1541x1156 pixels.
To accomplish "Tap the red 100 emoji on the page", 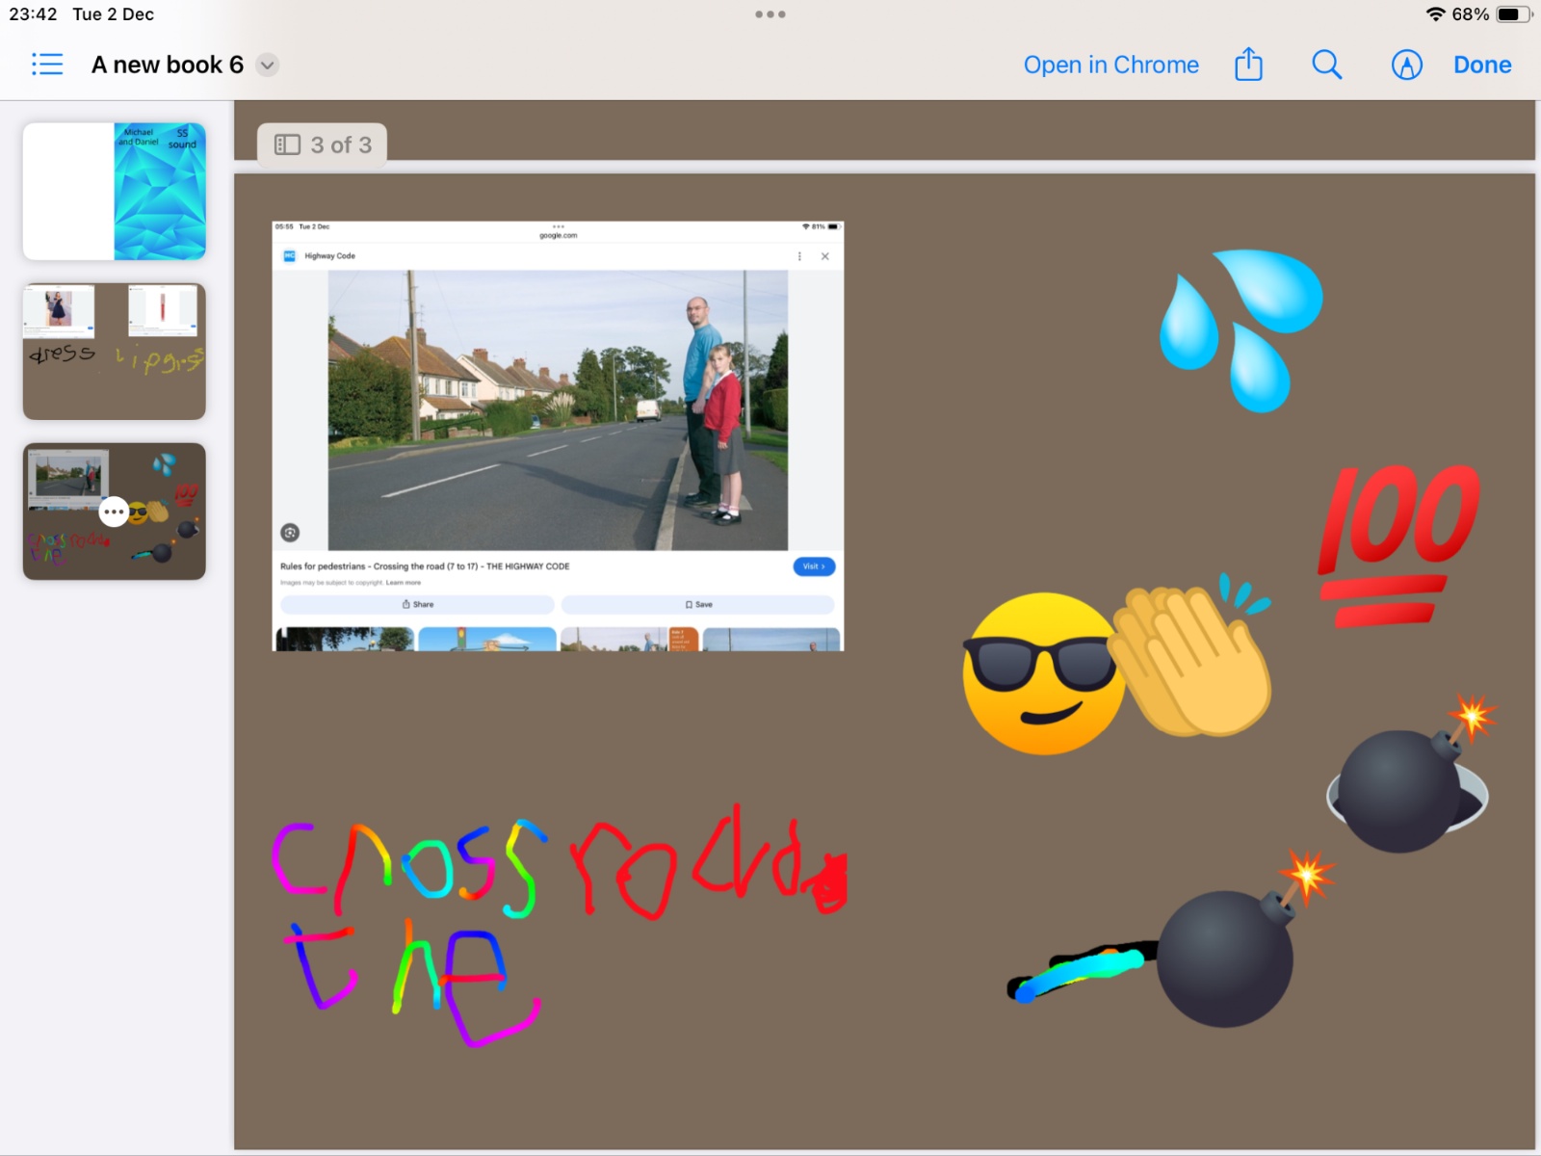I will 1397,544.
